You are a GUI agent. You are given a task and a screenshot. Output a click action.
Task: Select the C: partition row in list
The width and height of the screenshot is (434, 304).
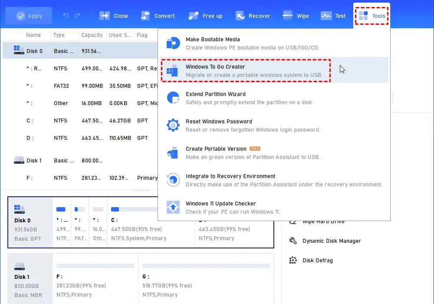(x=80, y=120)
